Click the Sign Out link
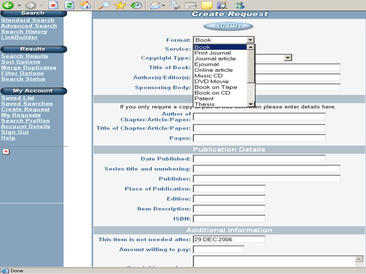366x274 pixels. pos(15,132)
